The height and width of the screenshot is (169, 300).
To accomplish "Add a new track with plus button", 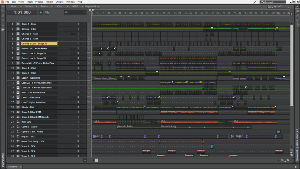I will pyautogui.click(x=41, y=12).
